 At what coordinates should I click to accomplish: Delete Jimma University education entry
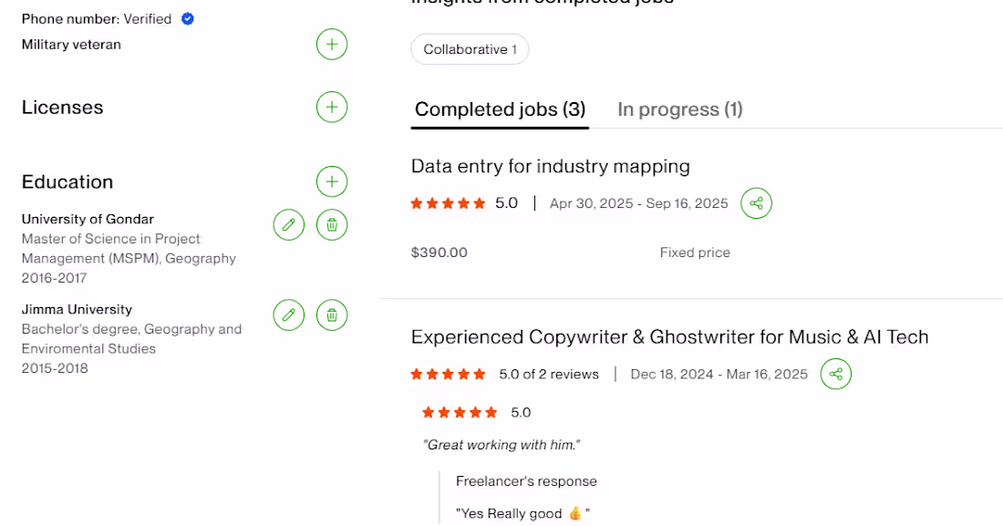coord(331,315)
